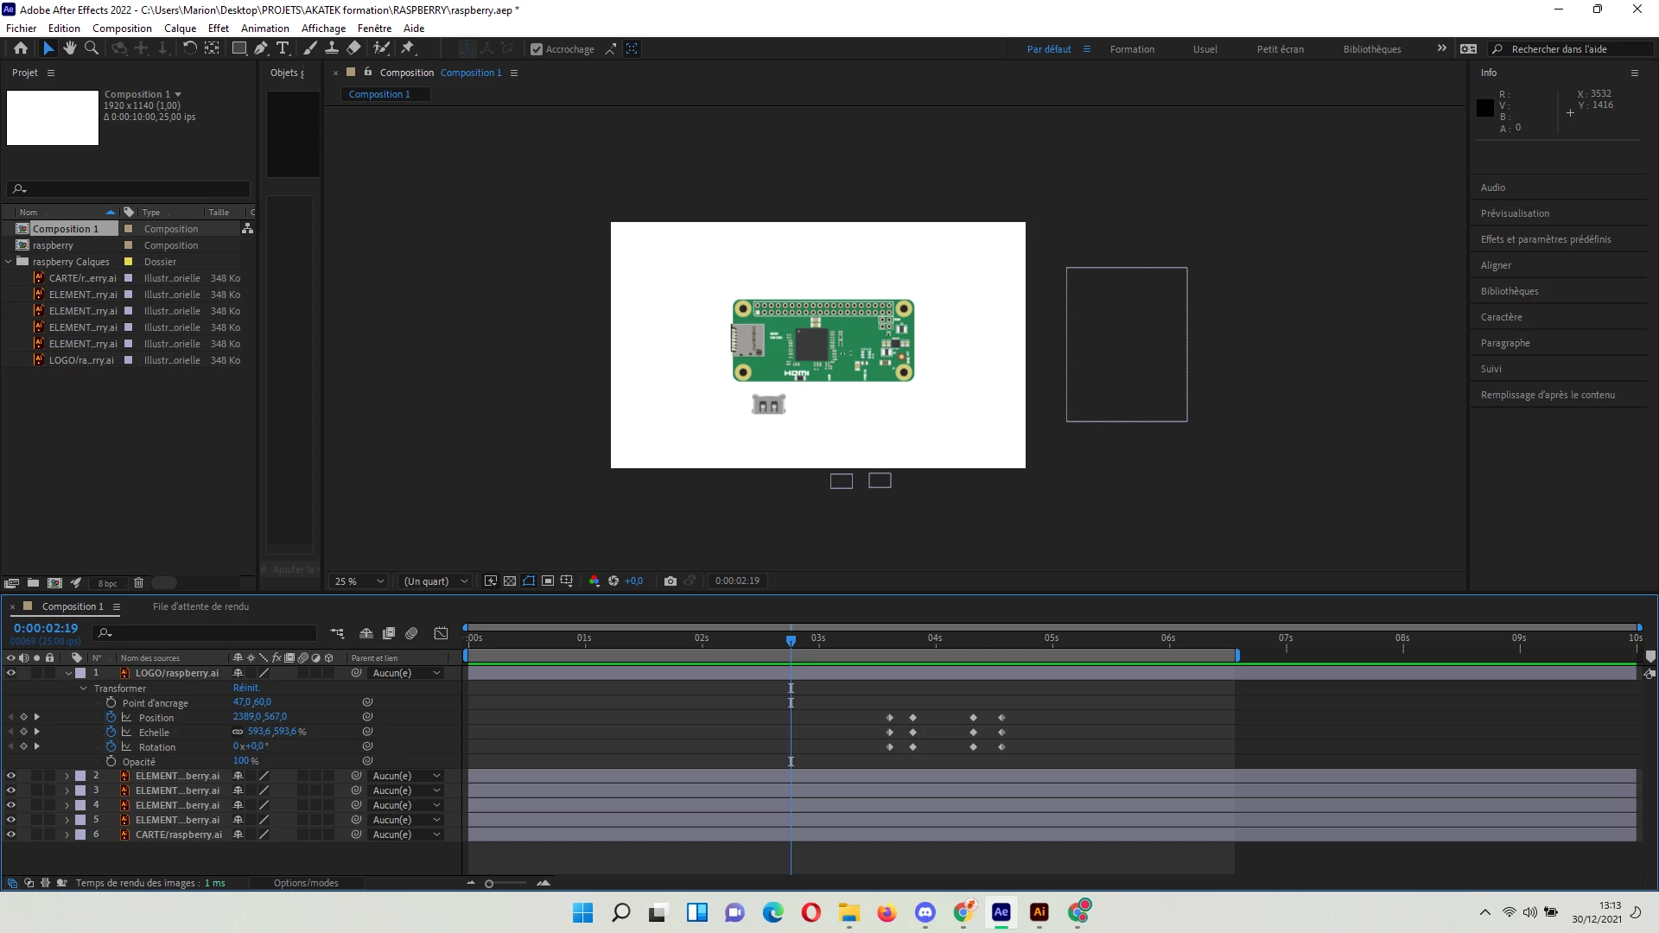Toggle Position stopwatch on layer 1
This screenshot has height=933, width=1659.
pyautogui.click(x=111, y=717)
